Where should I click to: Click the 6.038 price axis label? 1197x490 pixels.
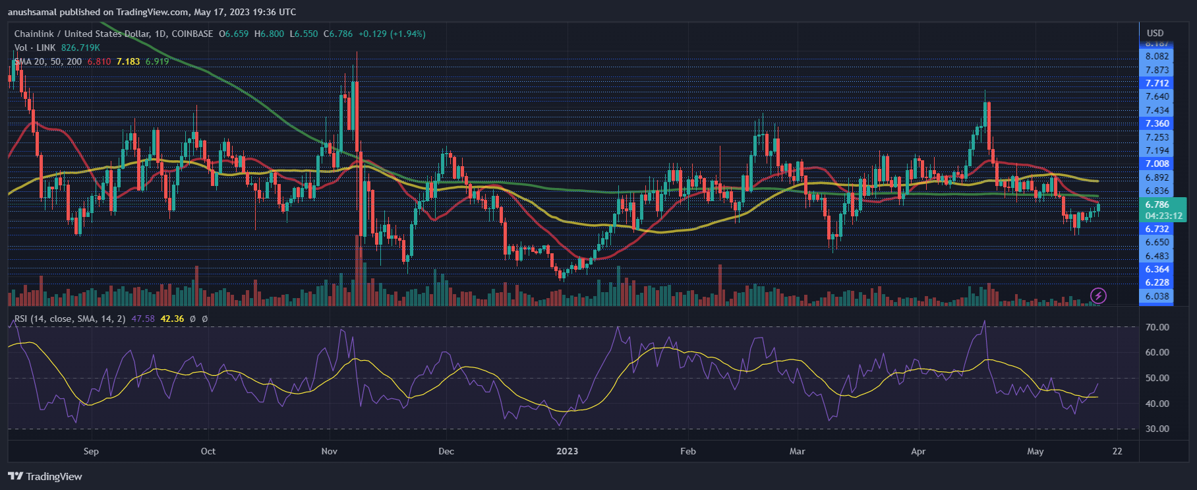[1157, 296]
